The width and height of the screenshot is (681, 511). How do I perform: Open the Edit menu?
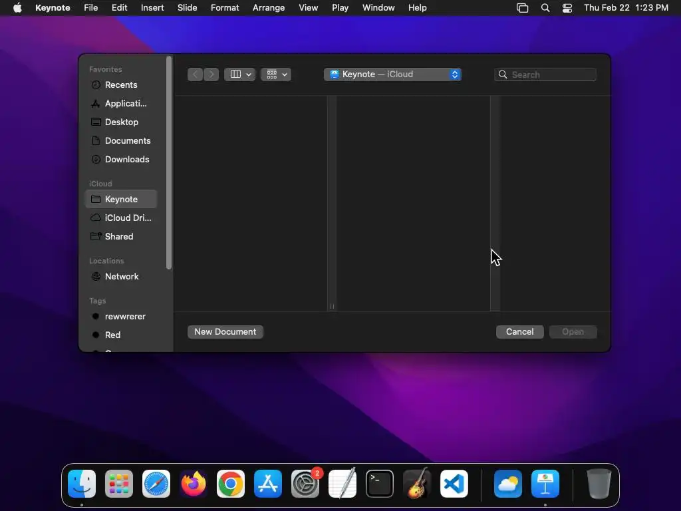click(x=120, y=8)
